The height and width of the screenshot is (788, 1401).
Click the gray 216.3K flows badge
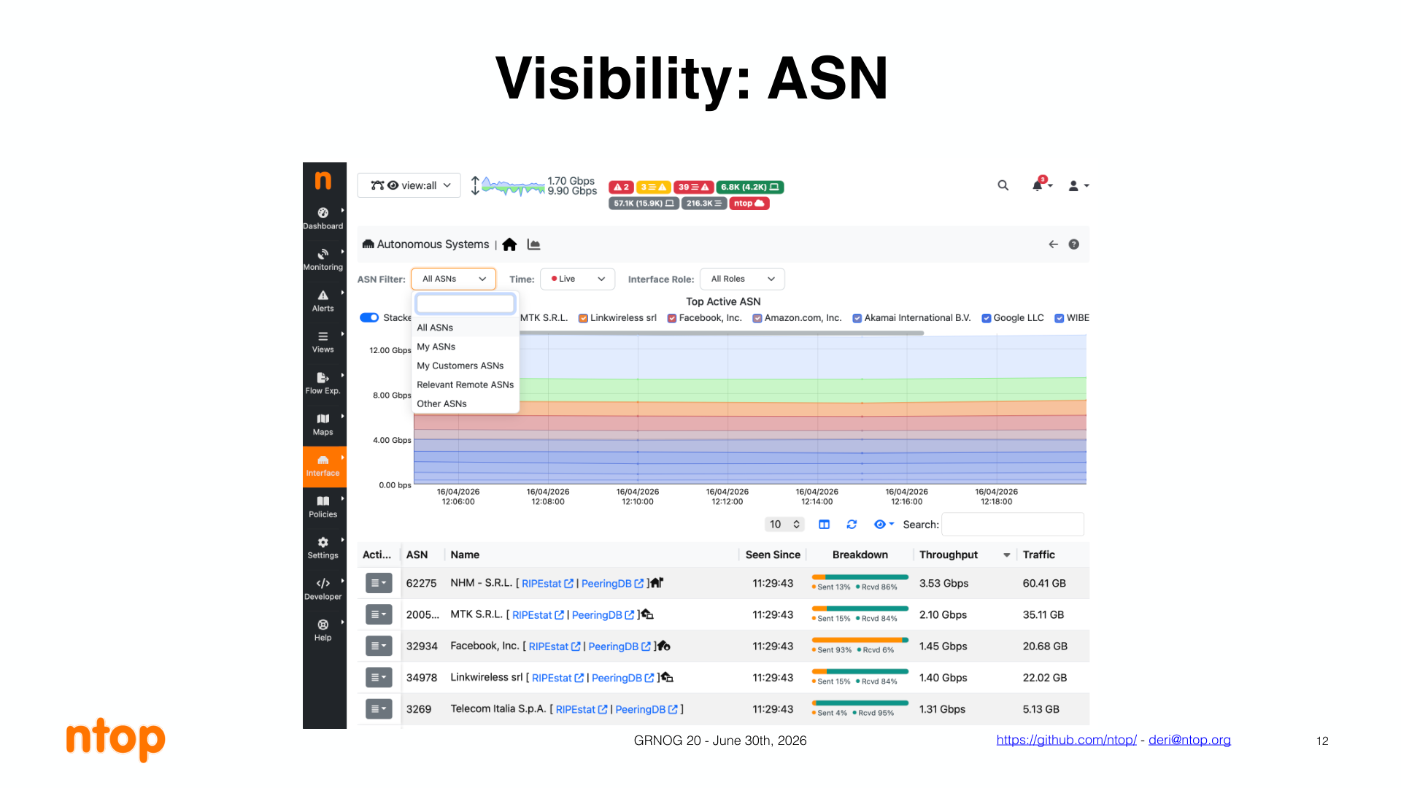click(x=704, y=204)
